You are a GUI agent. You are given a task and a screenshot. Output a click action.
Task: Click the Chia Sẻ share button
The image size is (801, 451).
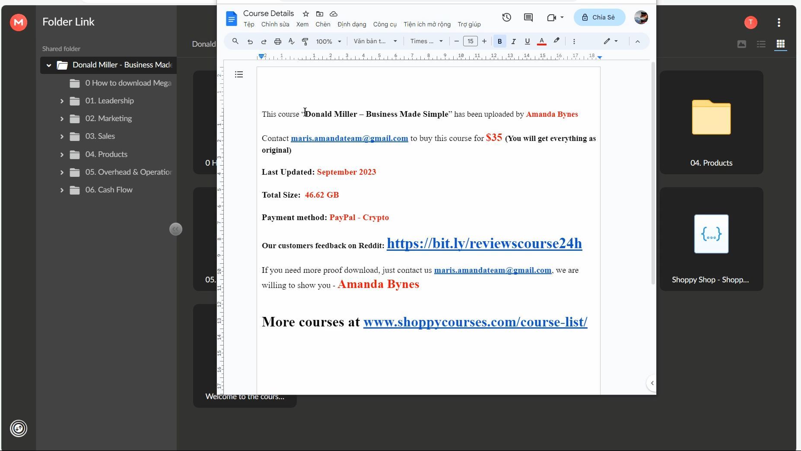point(600,17)
